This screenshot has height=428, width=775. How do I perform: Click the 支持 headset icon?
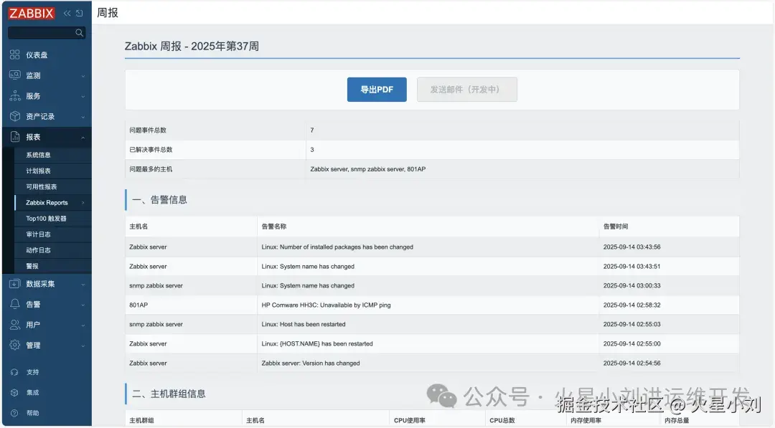tap(14, 372)
